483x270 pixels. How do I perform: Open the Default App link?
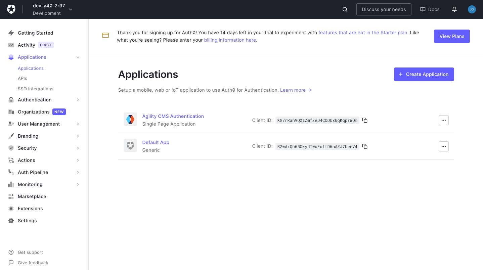[156, 142]
